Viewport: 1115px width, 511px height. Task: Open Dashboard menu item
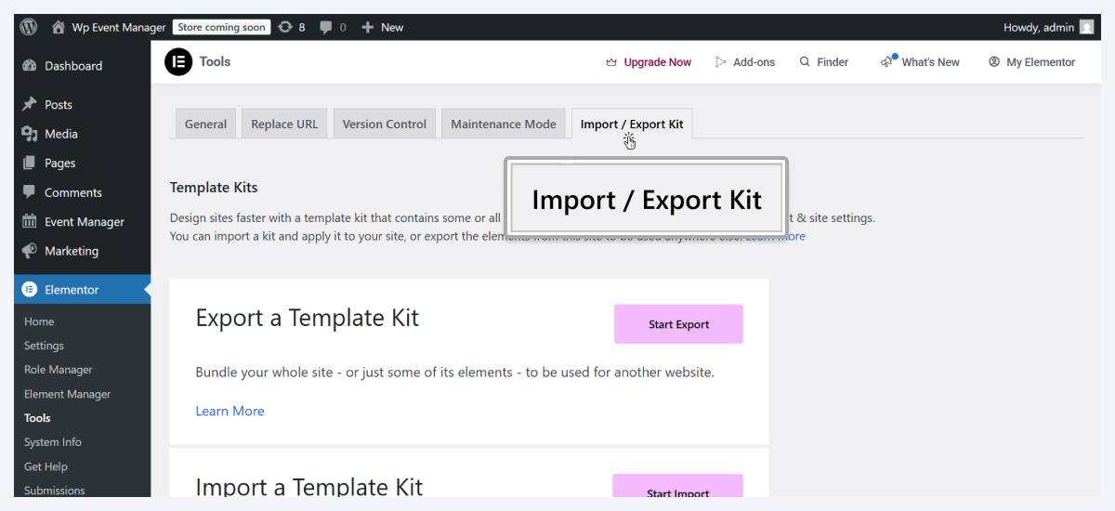(x=82, y=66)
